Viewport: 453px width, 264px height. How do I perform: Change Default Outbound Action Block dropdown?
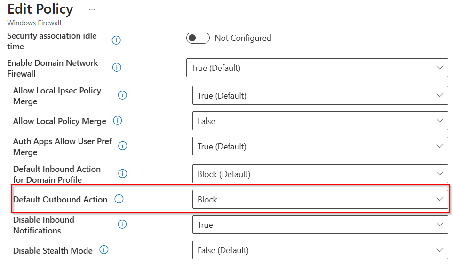coord(320,199)
